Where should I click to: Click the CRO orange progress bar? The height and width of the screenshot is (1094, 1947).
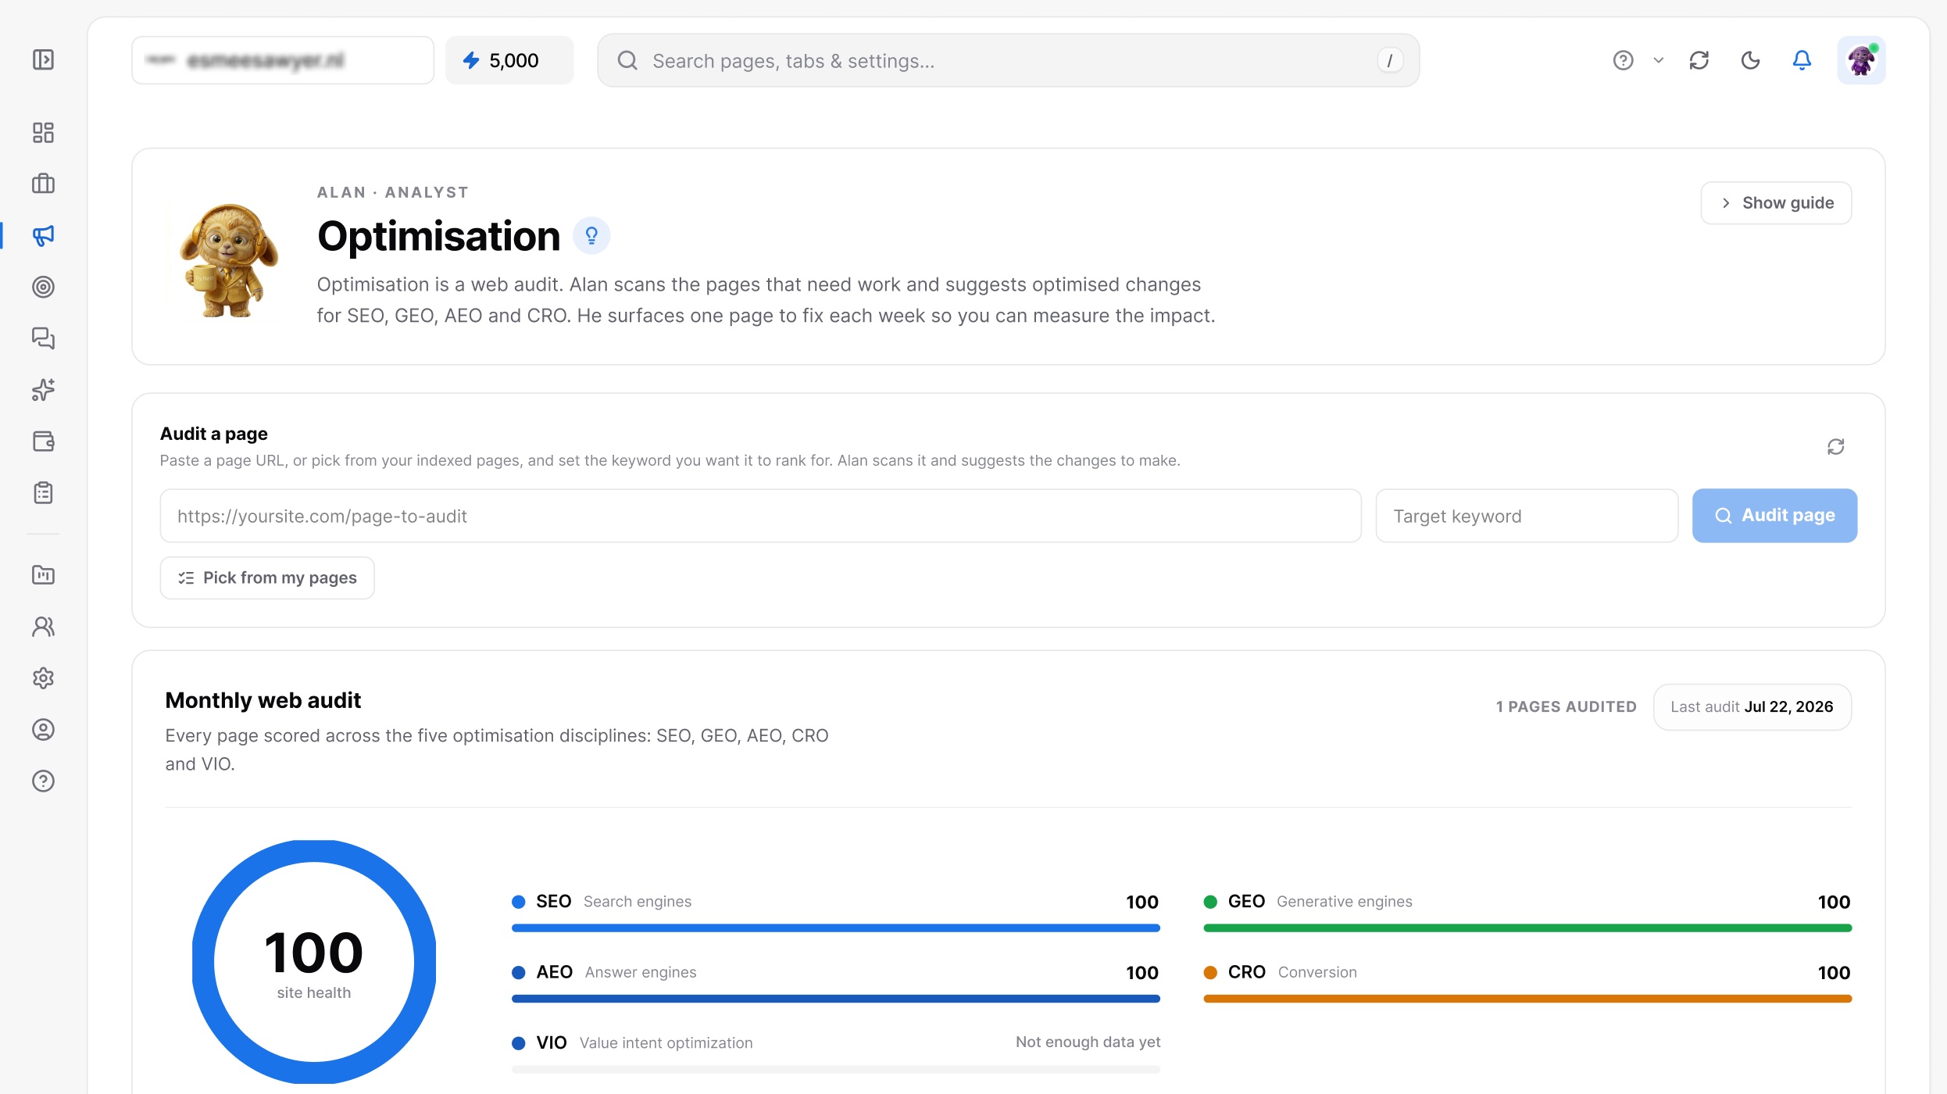coord(1527,999)
